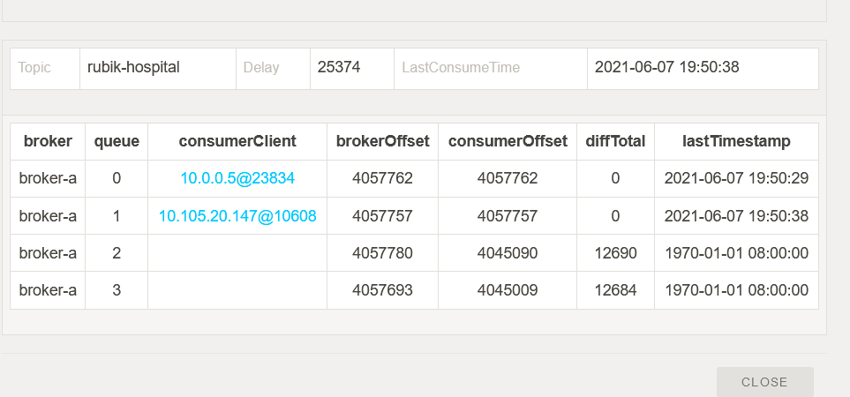This screenshot has height=397, width=850.
Task: Click the CLOSE button
Action: (x=764, y=382)
